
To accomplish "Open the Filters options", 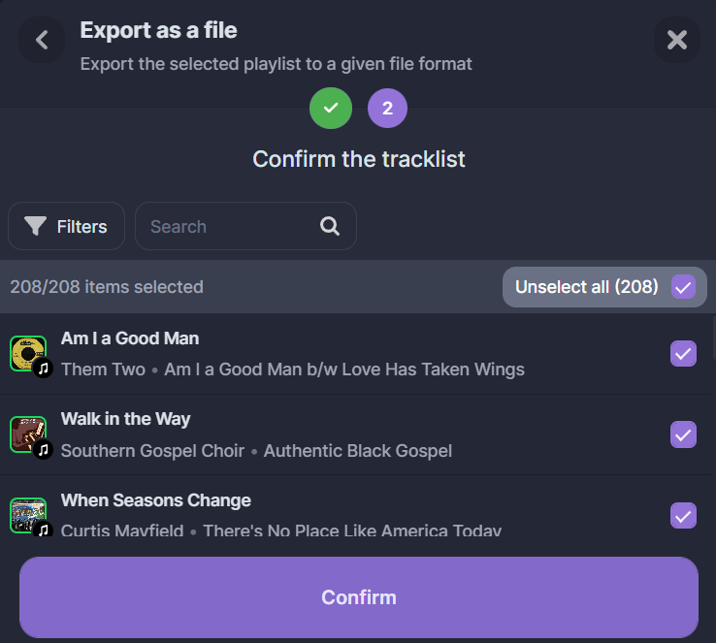I will (x=66, y=226).
